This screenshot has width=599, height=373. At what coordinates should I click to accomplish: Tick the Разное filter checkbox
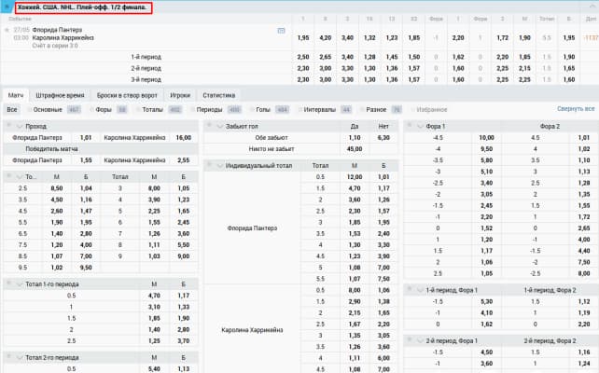pyautogui.click(x=362, y=110)
